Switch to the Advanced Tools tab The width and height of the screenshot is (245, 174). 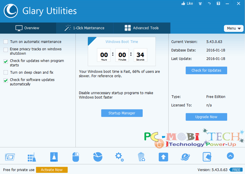pos(142,28)
